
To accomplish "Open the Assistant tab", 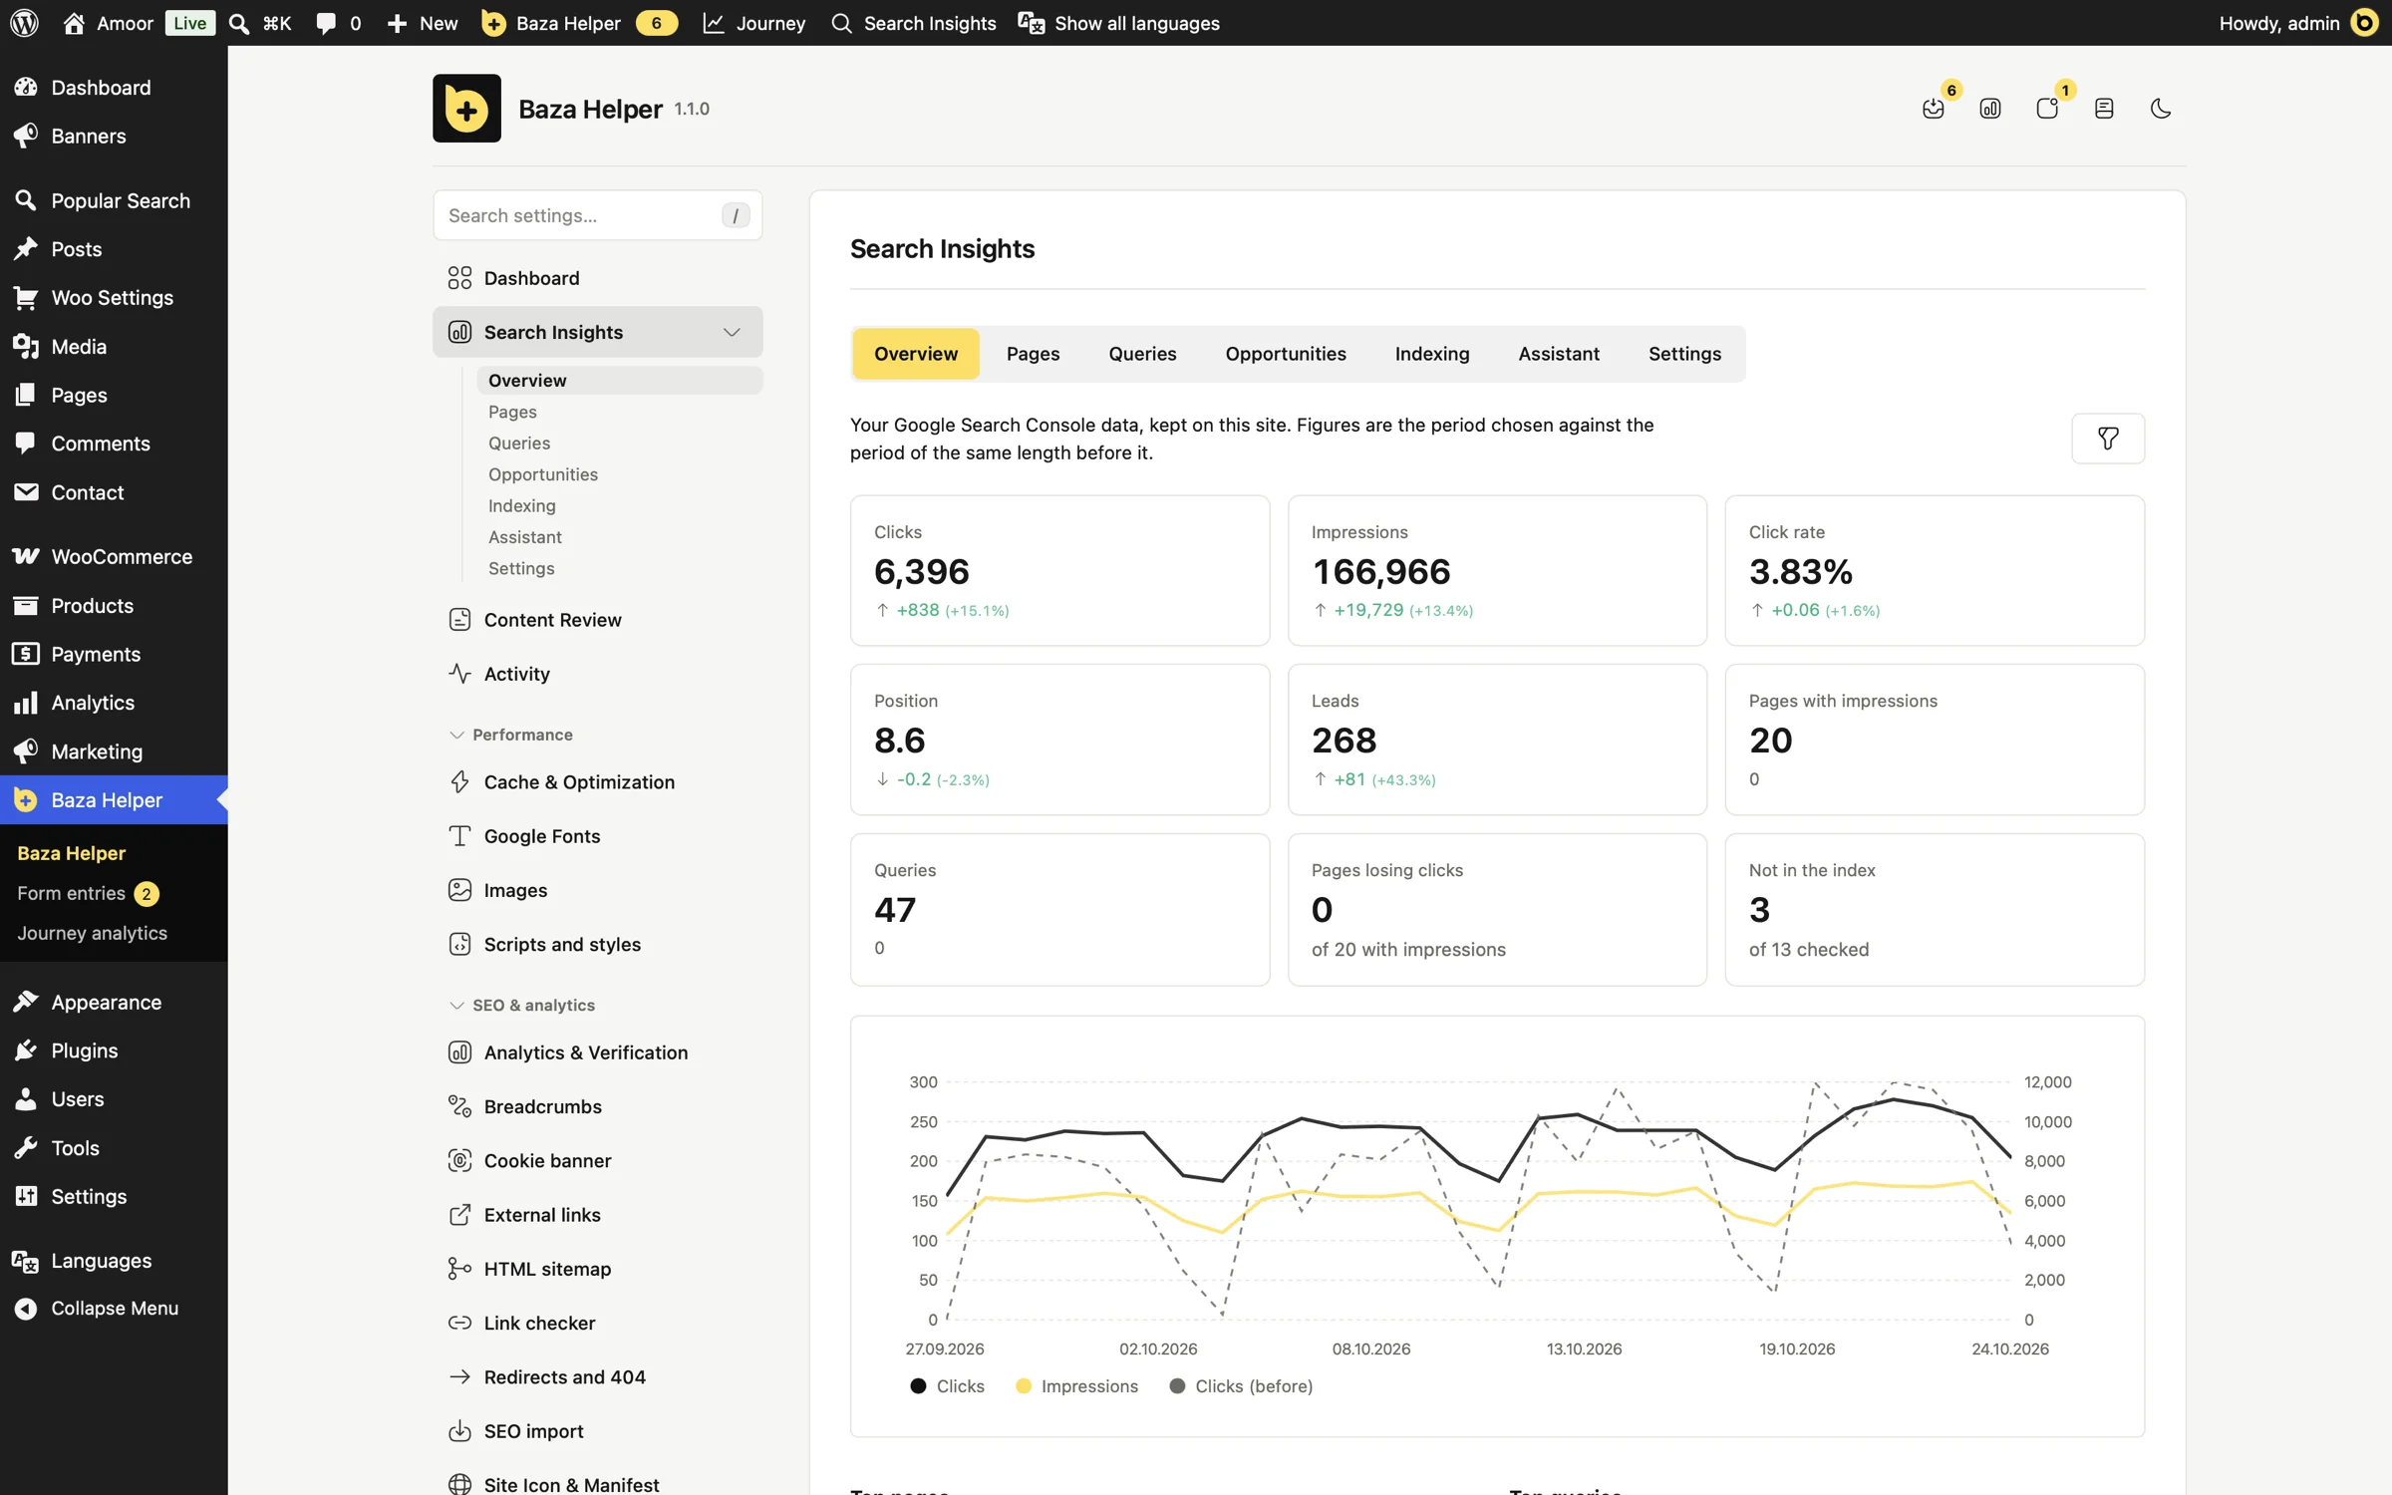I will 1558,353.
